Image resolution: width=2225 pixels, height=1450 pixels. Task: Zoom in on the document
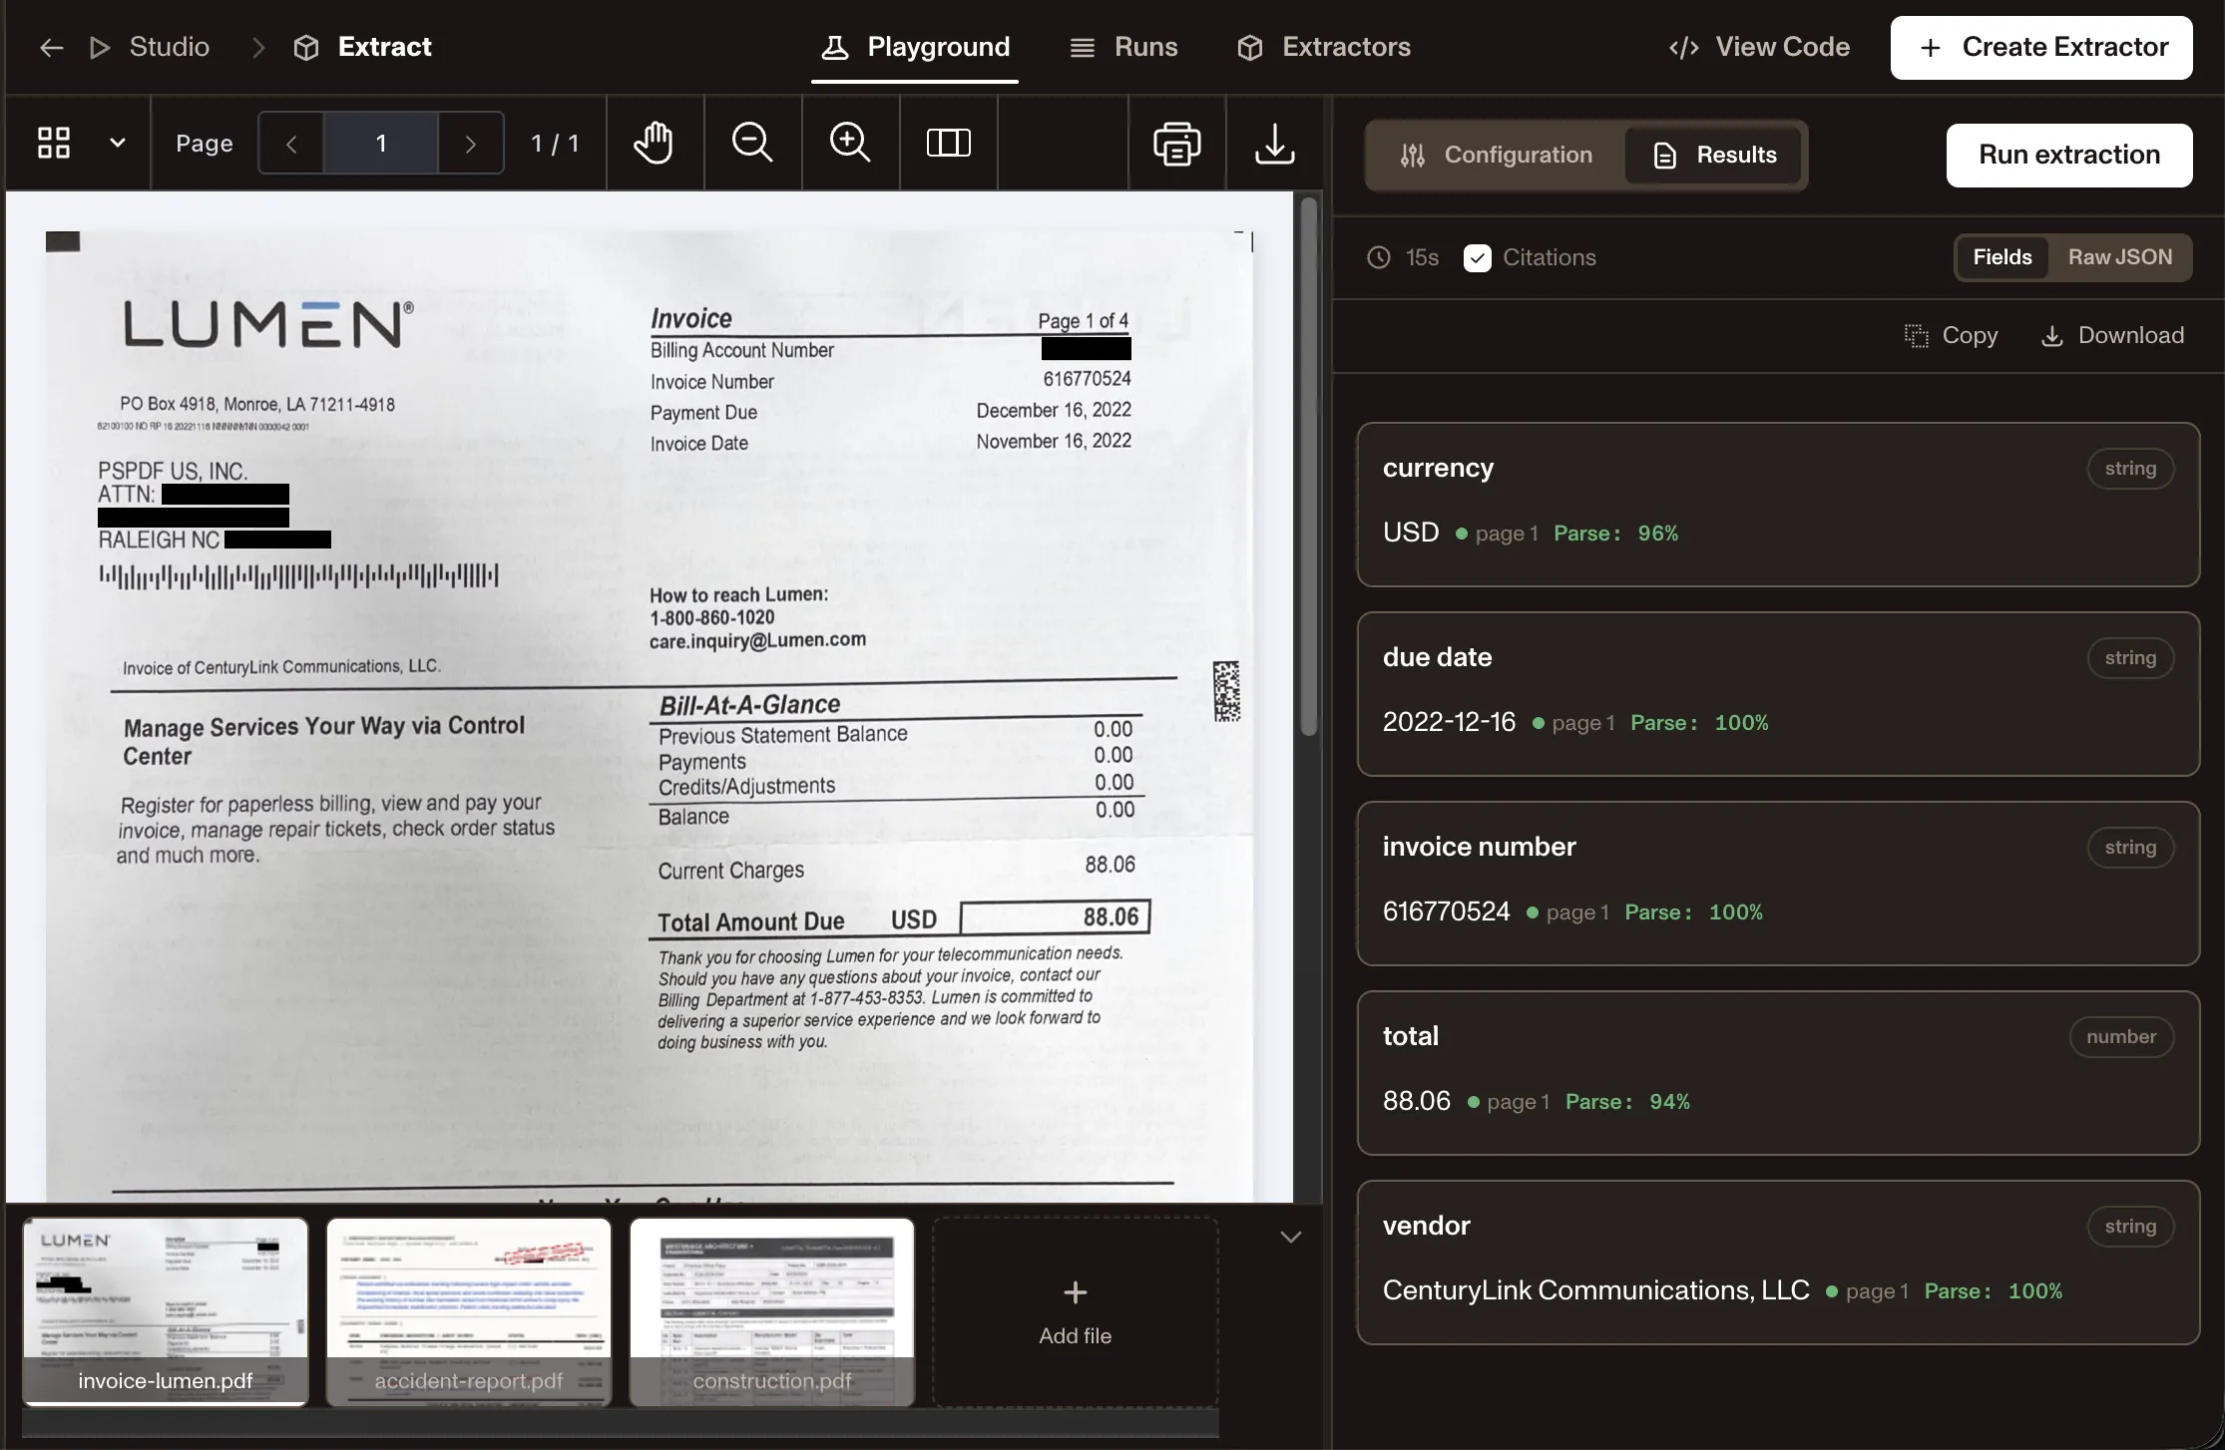coord(850,143)
